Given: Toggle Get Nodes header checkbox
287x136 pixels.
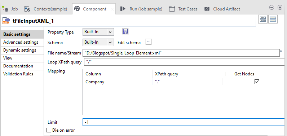Looking at the screenshot, I should click(227, 74).
